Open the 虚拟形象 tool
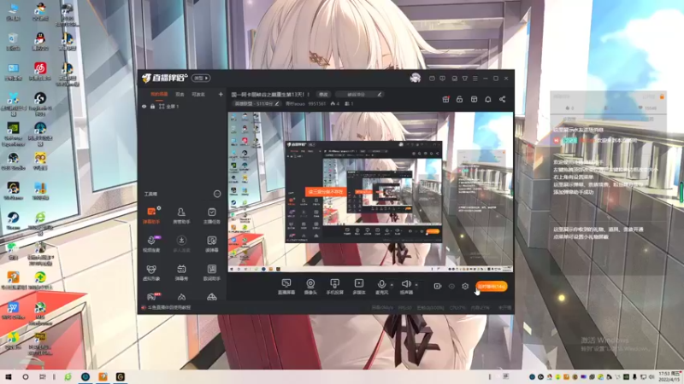684x384 pixels. click(151, 272)
